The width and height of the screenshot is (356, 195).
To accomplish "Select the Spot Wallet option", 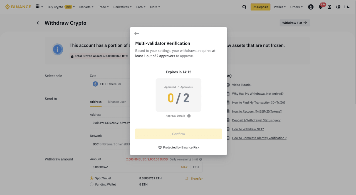I will coord(92,178).
